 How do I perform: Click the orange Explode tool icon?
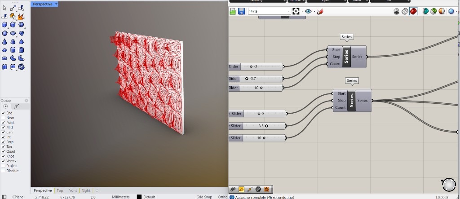[21, 17]
